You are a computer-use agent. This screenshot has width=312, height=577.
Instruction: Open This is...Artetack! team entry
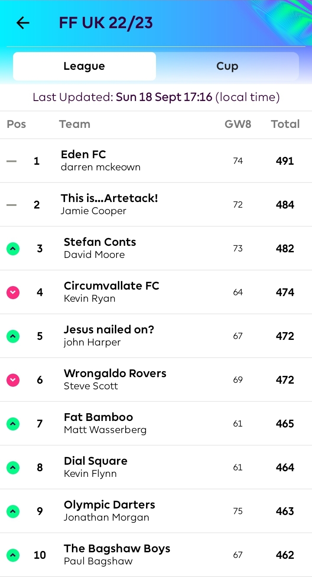(109, 205)
